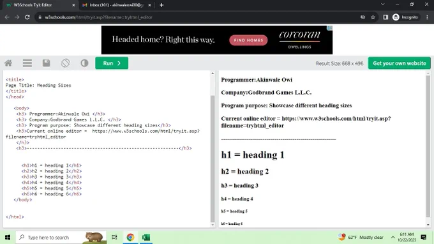The image size is (434, 244).
Task: Save the code with floppy disk icon
Action: (x=46, y=63)
